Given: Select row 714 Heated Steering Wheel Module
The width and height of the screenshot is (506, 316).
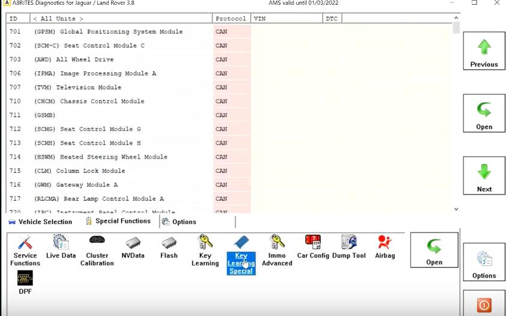Looking at the screenshot, I should pos(229,157).
